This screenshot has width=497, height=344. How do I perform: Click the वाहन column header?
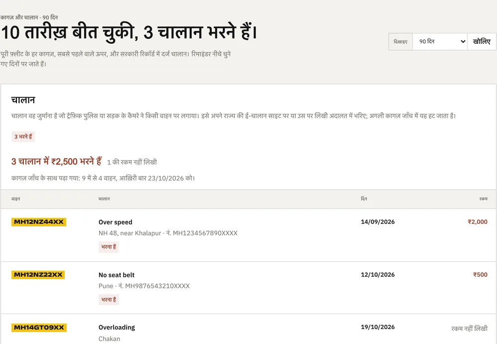coord(15,198)
